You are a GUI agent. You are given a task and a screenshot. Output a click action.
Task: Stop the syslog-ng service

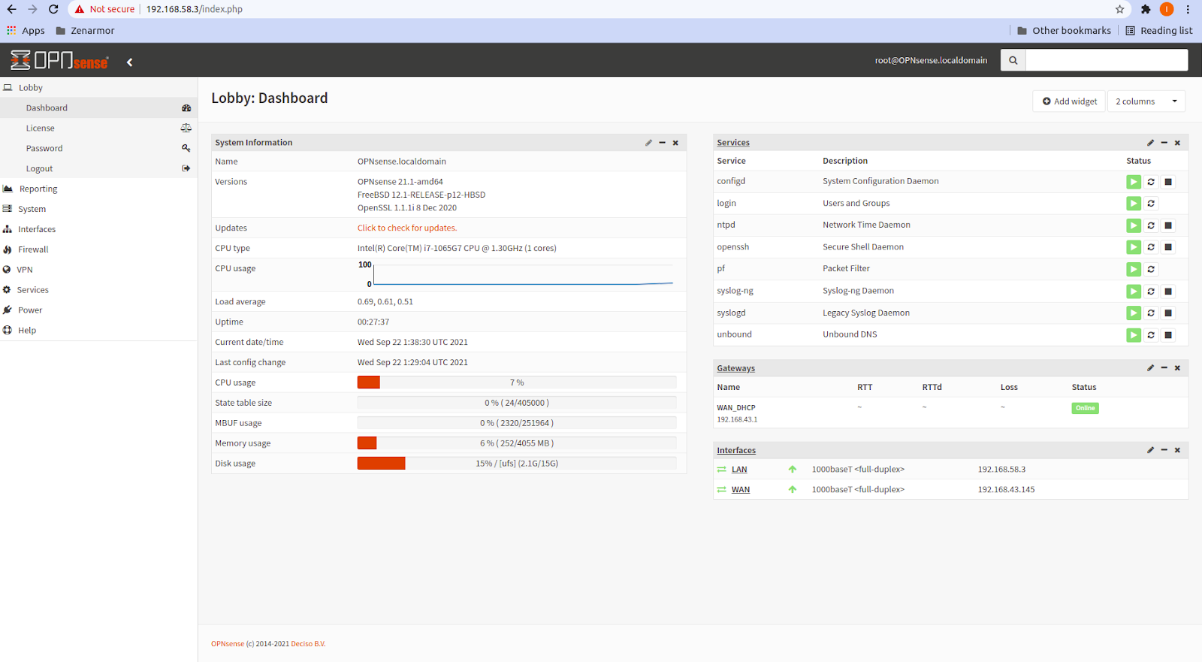click(x=1168, y=292)
